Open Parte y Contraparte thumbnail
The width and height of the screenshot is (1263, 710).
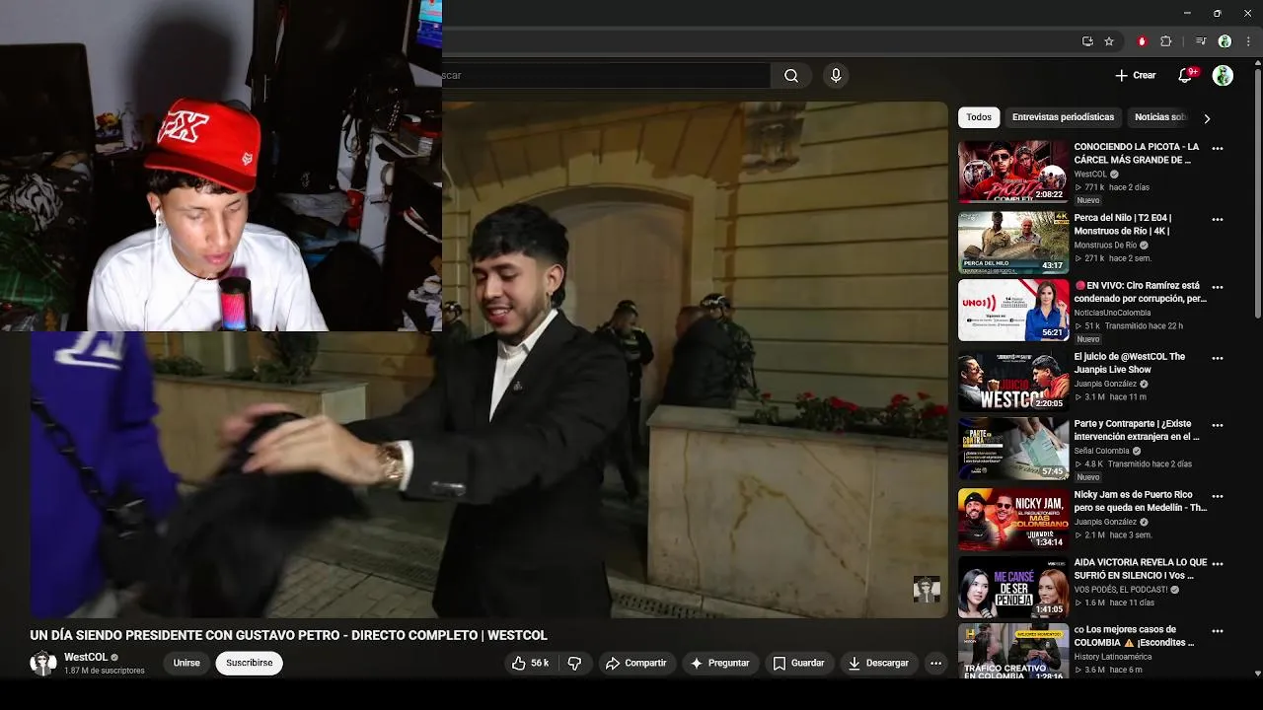pos(1013,449)
